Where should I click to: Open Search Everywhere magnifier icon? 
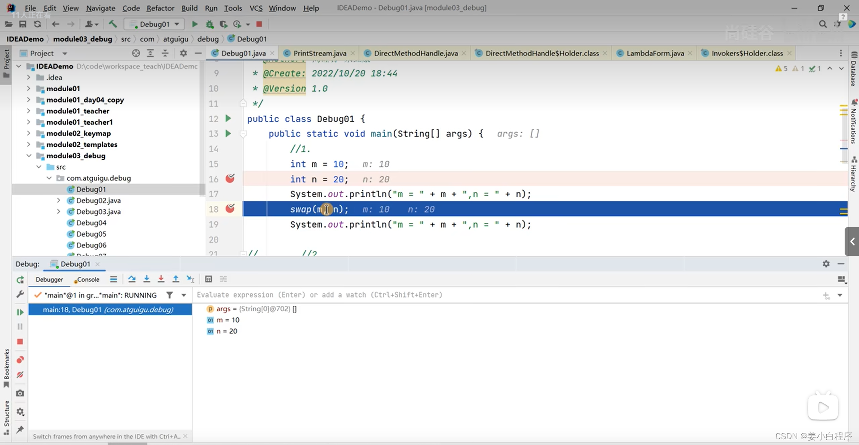point(823,24)
